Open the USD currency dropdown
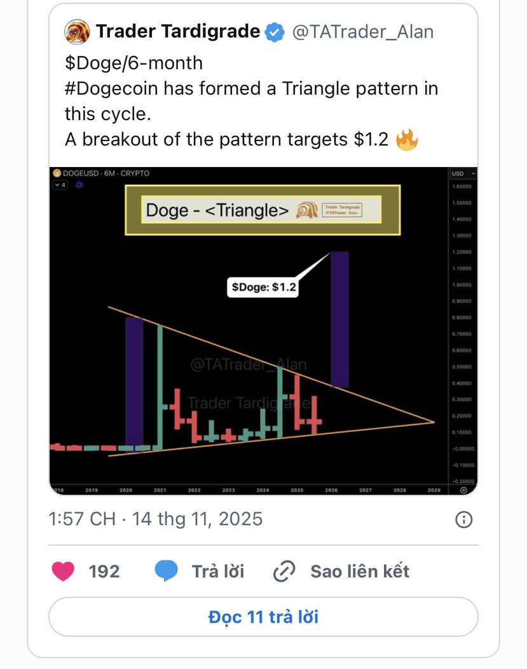 pos(463,173)
